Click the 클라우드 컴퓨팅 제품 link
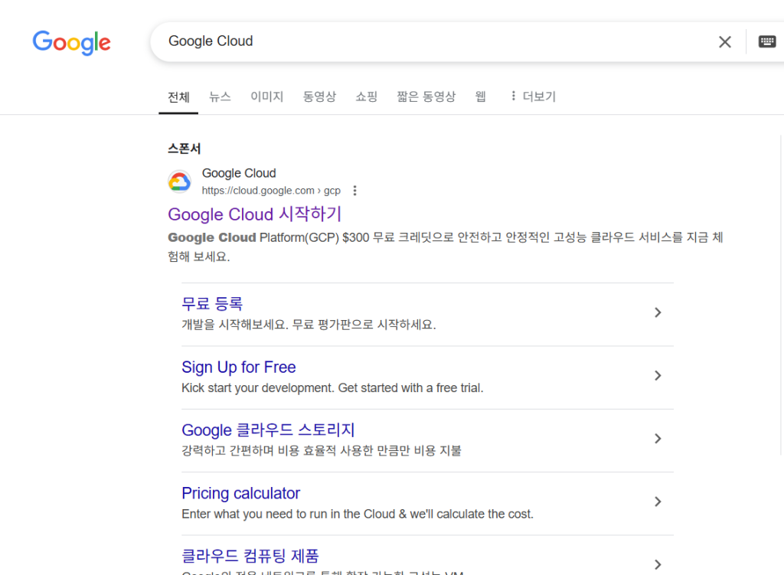 click(x=250, y=556)
